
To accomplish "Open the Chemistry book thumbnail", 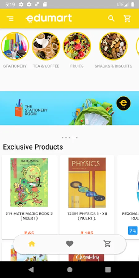I will point(86,257).
